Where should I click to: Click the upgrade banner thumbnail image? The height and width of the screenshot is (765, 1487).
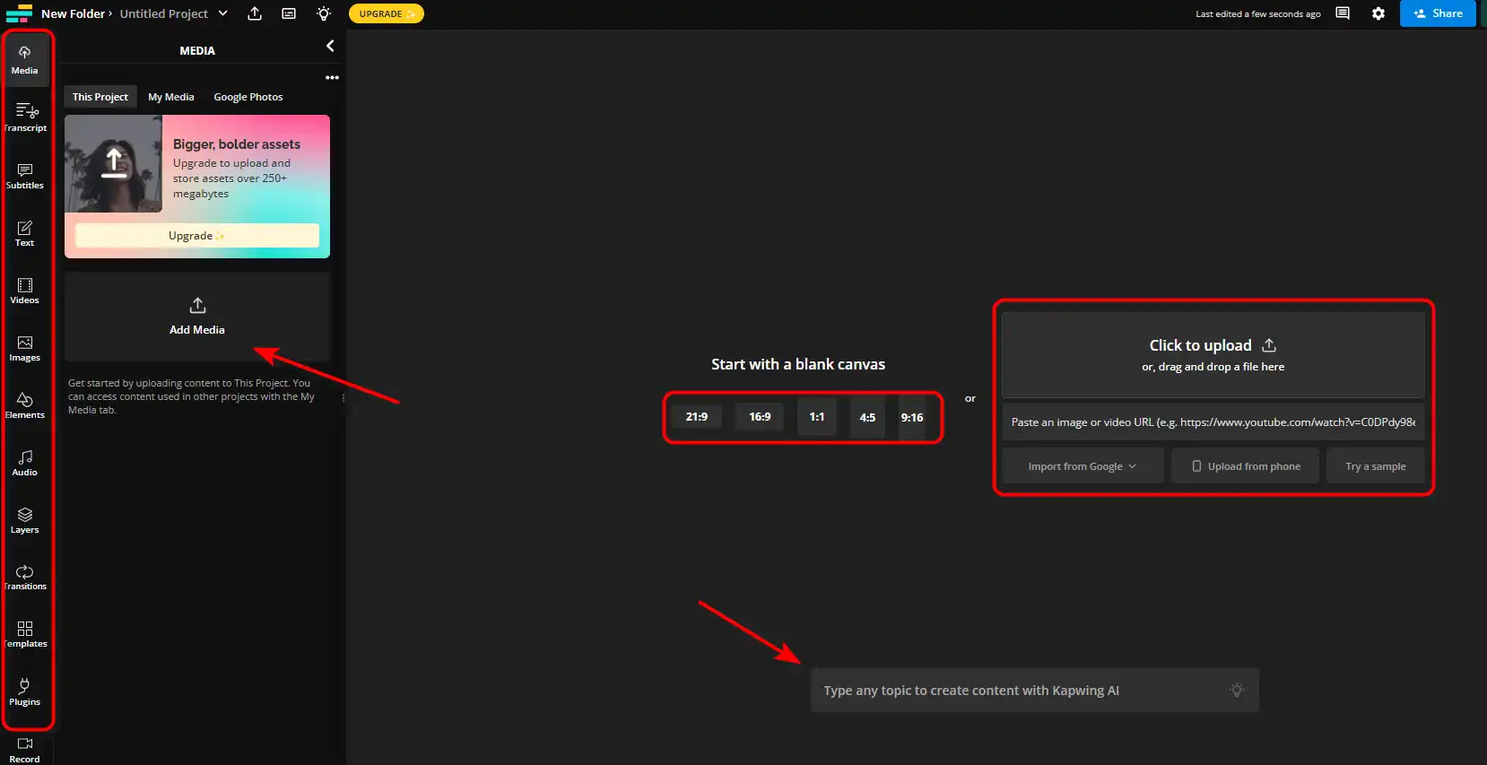(113, 164)
